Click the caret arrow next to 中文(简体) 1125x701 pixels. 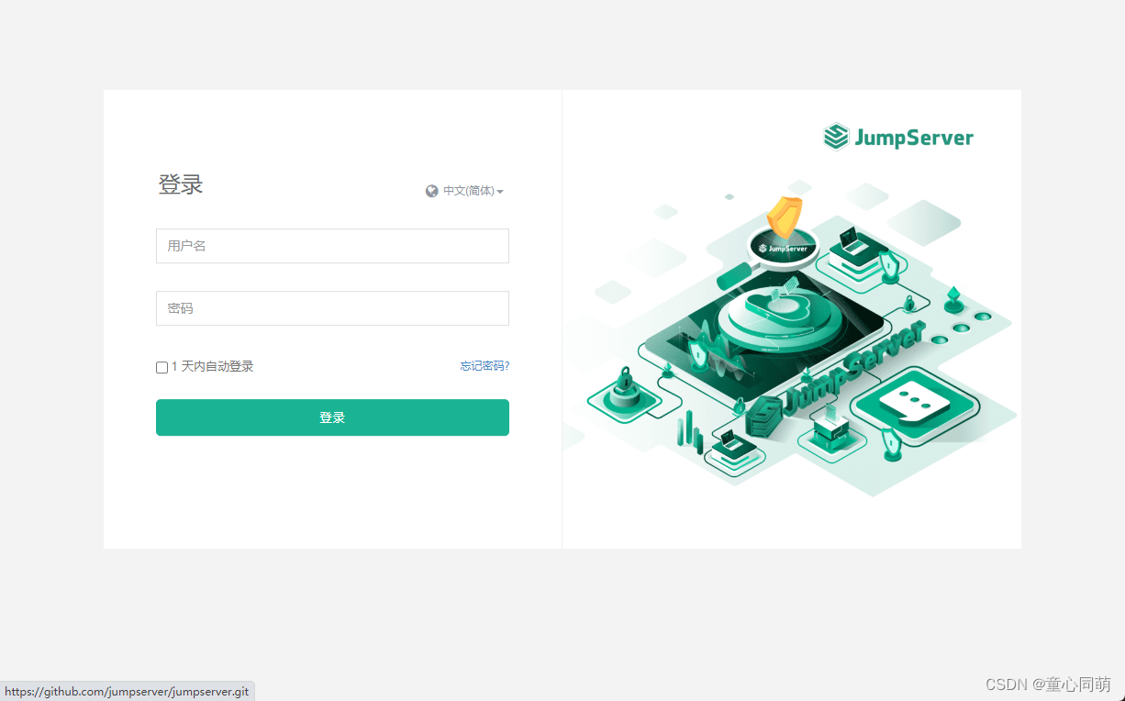[500, 192]
